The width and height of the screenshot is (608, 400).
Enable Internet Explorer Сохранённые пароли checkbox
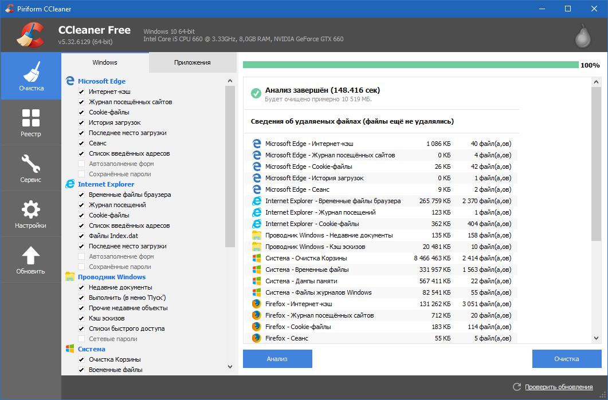point(81,267)
